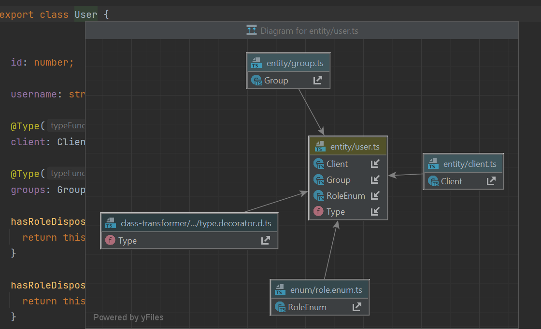This screenshot has height=329, width=541.
Task: Click the Powered by yFiles label
Action: pyautogui.click(x=128, y=317)
